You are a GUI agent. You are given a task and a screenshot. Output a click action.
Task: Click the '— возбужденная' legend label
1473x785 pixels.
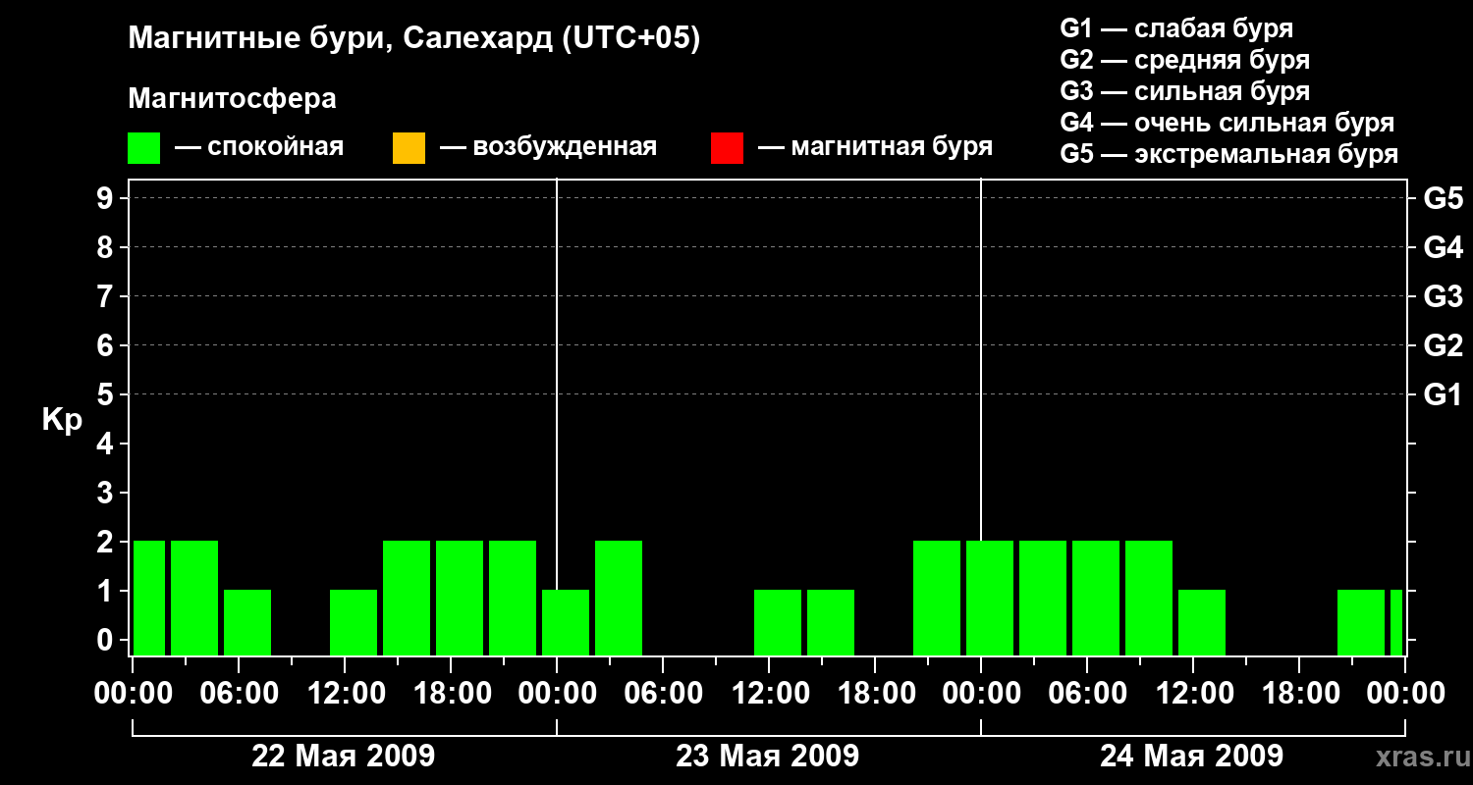pos(548,147)
